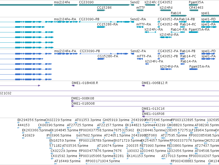
Task: Open the DME1-018O08 clone label
Action: 83,104
